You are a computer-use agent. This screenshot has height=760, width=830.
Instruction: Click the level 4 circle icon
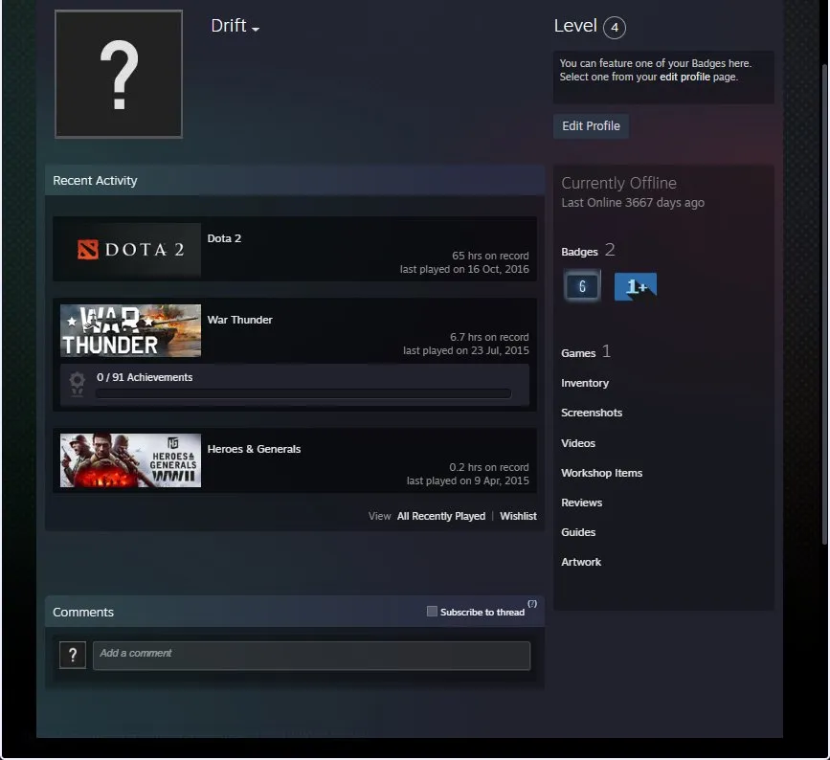[615, 28]
